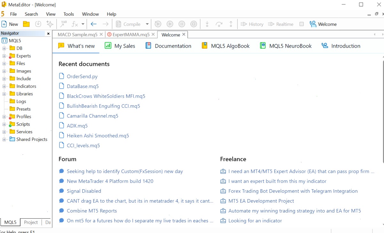Click the Start debugging play icon
Screen dimensions: 384x233
(x=170, y=24)
